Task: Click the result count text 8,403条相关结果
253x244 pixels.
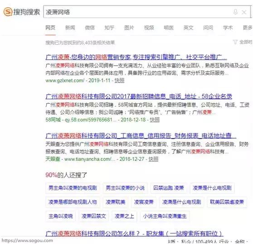Action: [98, 43]
